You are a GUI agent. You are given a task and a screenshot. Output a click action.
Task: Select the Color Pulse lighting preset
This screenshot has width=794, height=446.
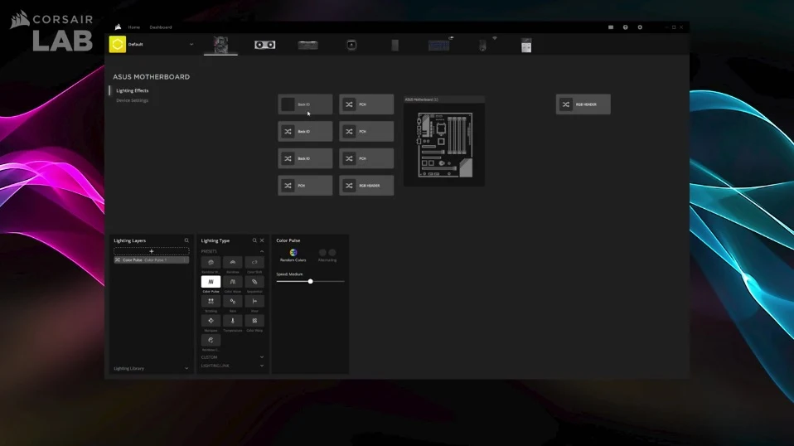[211, 282]
